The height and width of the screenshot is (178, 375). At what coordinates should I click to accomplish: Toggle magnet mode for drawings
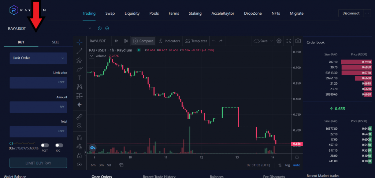coord(79,138)
